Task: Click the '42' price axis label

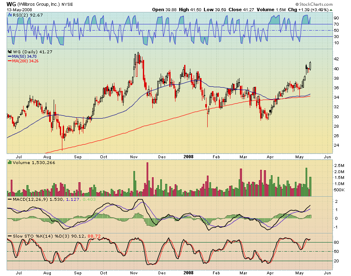Action: (x=336, y=59)
